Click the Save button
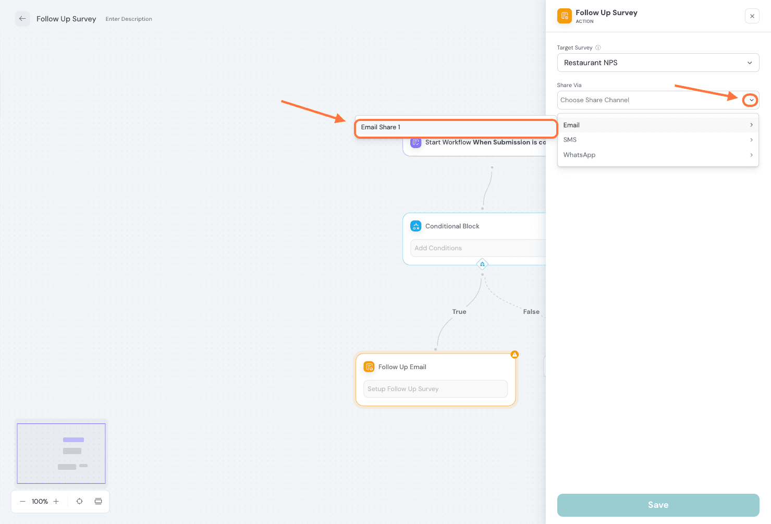The height and width of the screenshot is (524, 771). point(658,505)
